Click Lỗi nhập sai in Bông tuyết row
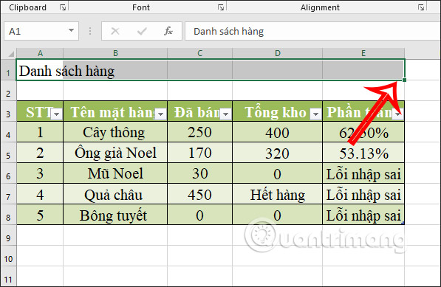 (x=363, y=215)
